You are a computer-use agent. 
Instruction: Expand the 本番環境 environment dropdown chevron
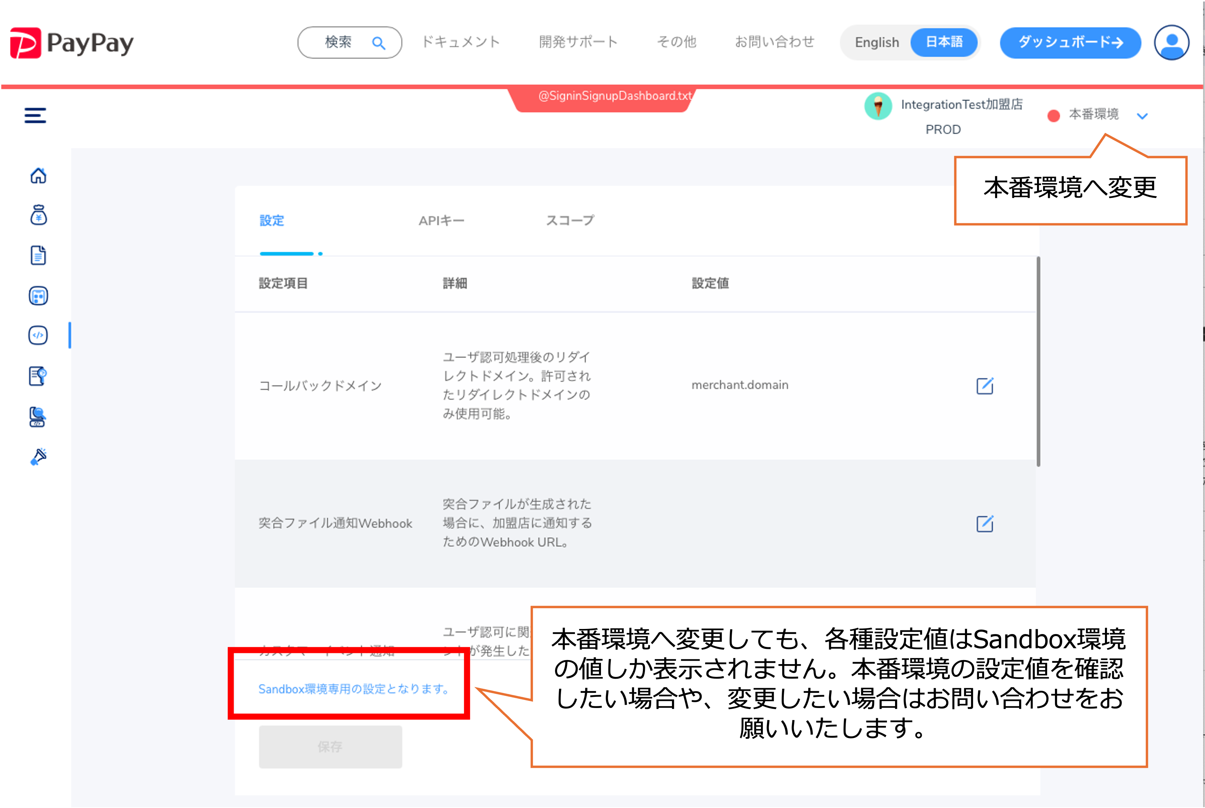tap(1142, 116)
